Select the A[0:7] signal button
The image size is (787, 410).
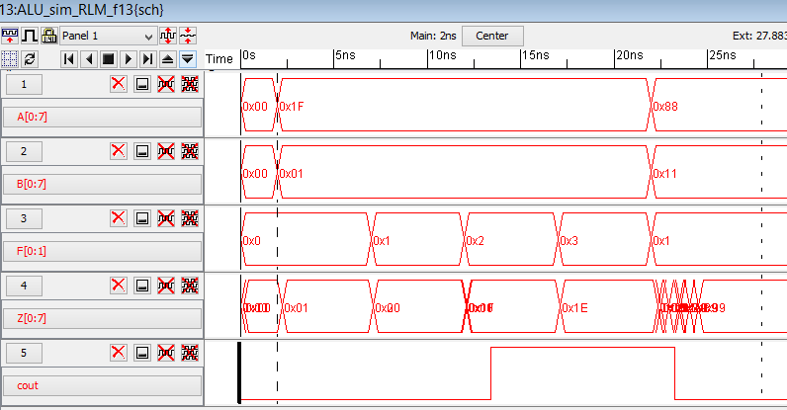coord(103,117)
